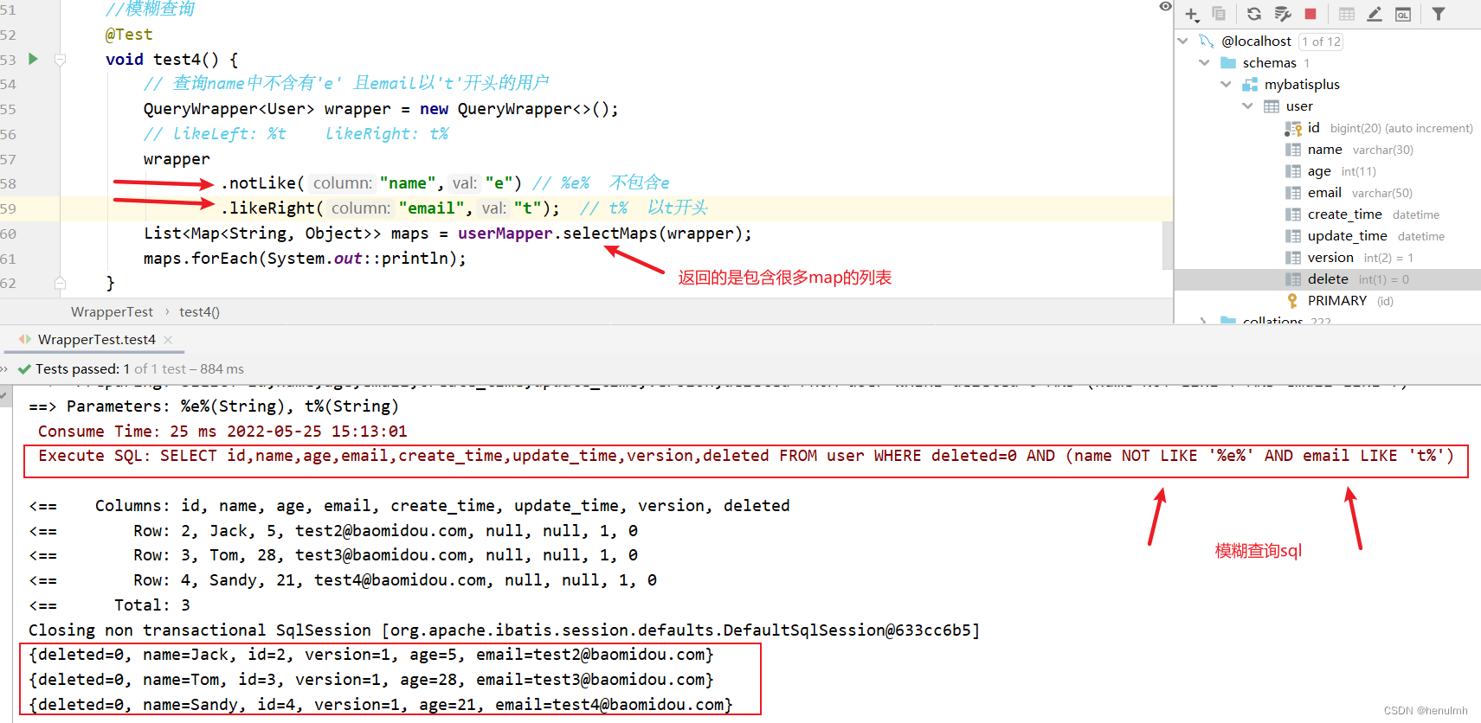Click the green tests-passed checkmark icon
Image resolution: width=1481 pixels, height=723 pixels.
tap(24, 369)
